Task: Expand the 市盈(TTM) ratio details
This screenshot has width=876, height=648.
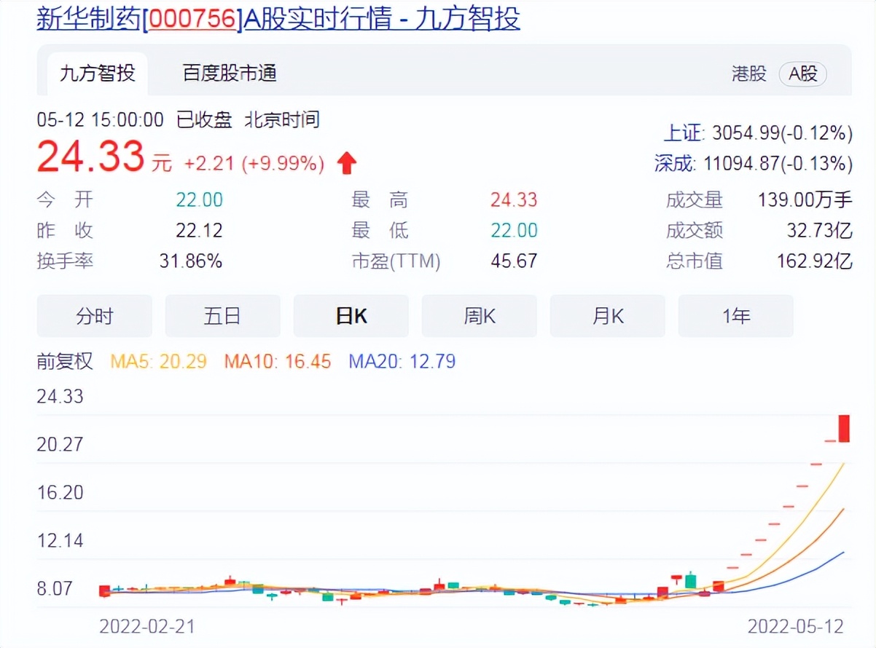Action: pyautogui.click(x=396, y=261)
